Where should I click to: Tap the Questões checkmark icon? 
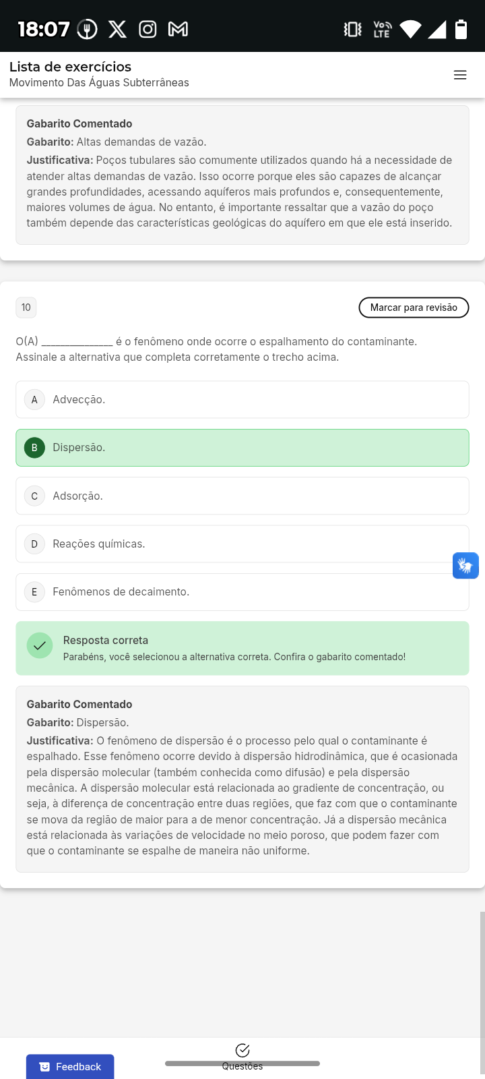[x=243, y=1050]
